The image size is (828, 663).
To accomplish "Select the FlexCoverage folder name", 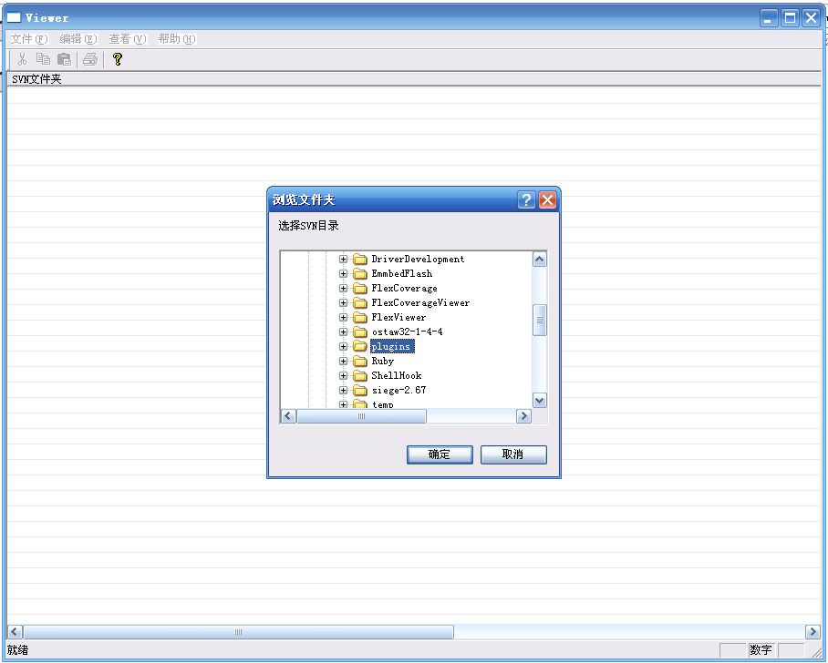I will pos(405,289).
